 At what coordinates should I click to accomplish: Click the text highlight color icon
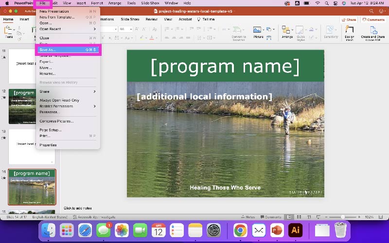point(141,38)
